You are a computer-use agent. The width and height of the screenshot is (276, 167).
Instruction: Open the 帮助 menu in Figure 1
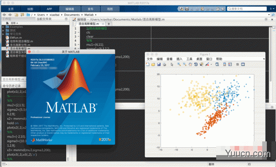219,59
